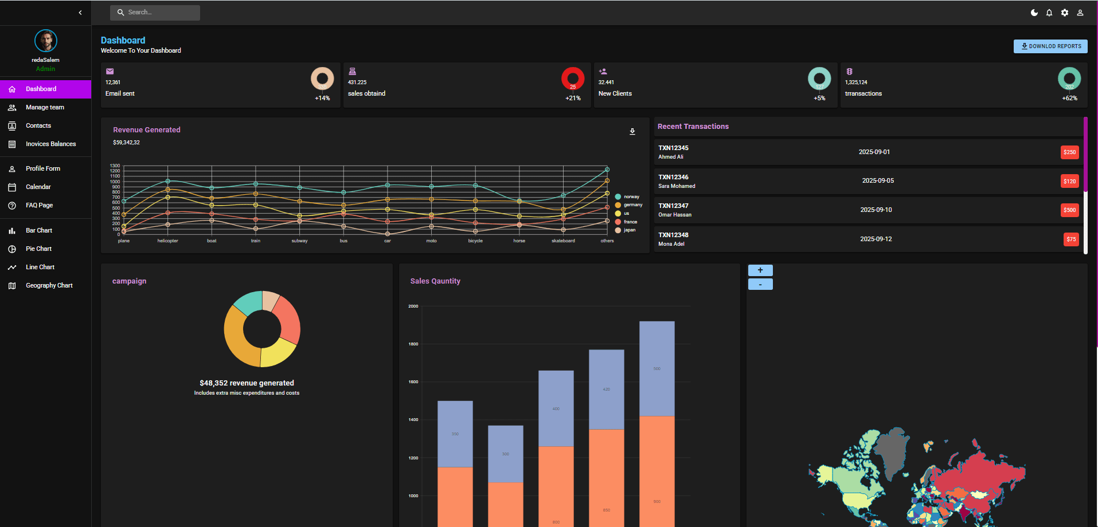Open the Calendar section
The width and height of the screenshot is (1098, 527).
pyautogui.click(x=37, y=187)
